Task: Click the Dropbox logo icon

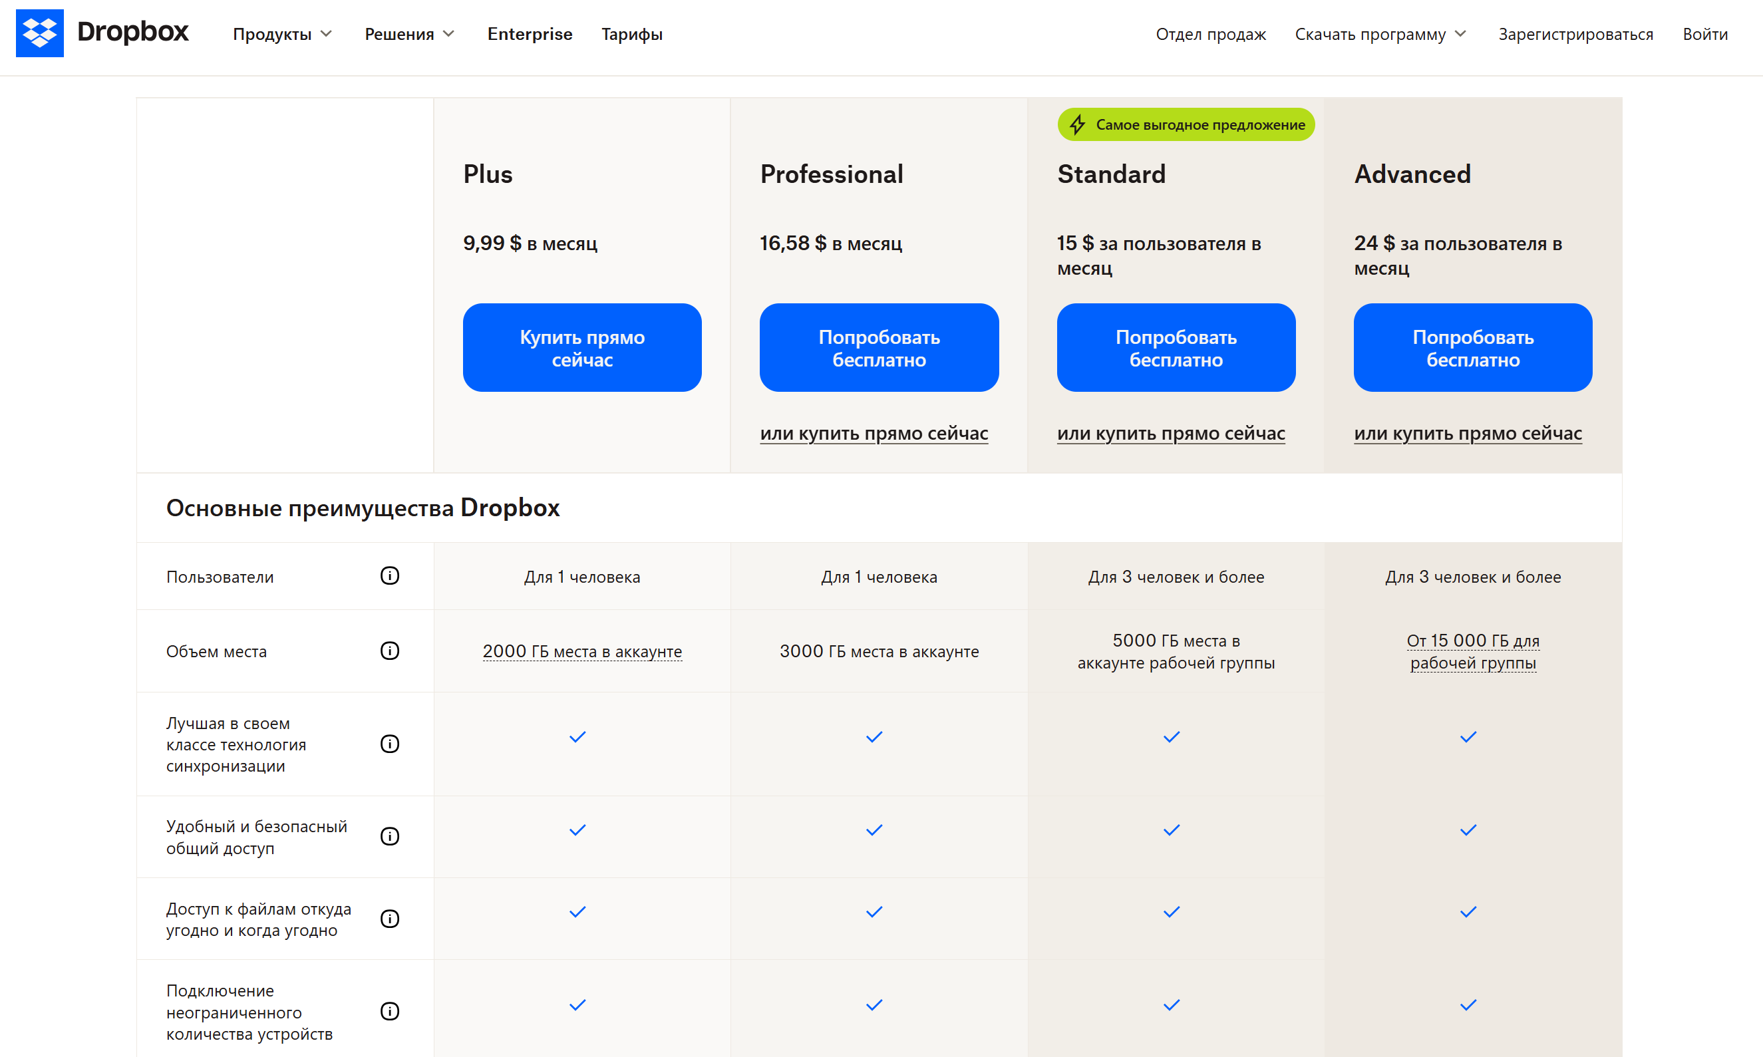Action: tap(40, 33)
